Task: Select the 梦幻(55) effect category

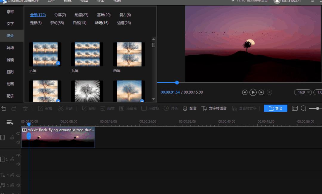Action: 57,23
